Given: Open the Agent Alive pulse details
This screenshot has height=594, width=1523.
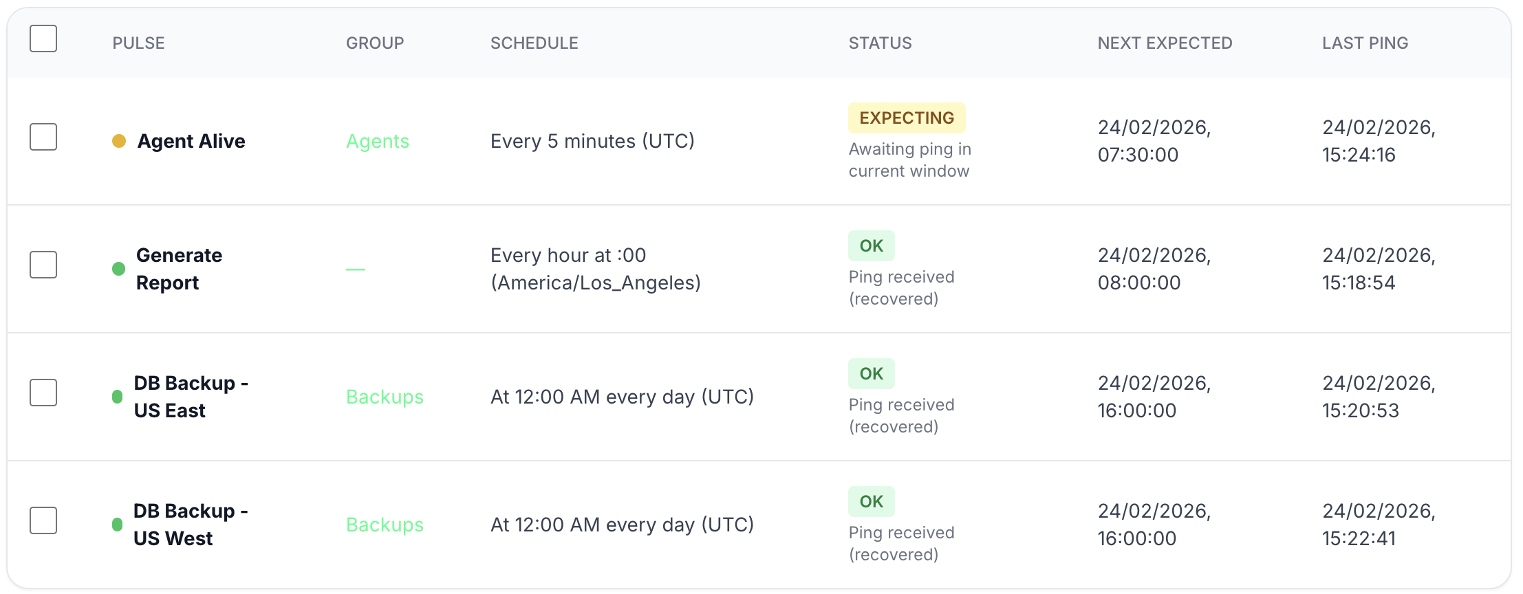Looking at the screenshot, I should (191, 141).
